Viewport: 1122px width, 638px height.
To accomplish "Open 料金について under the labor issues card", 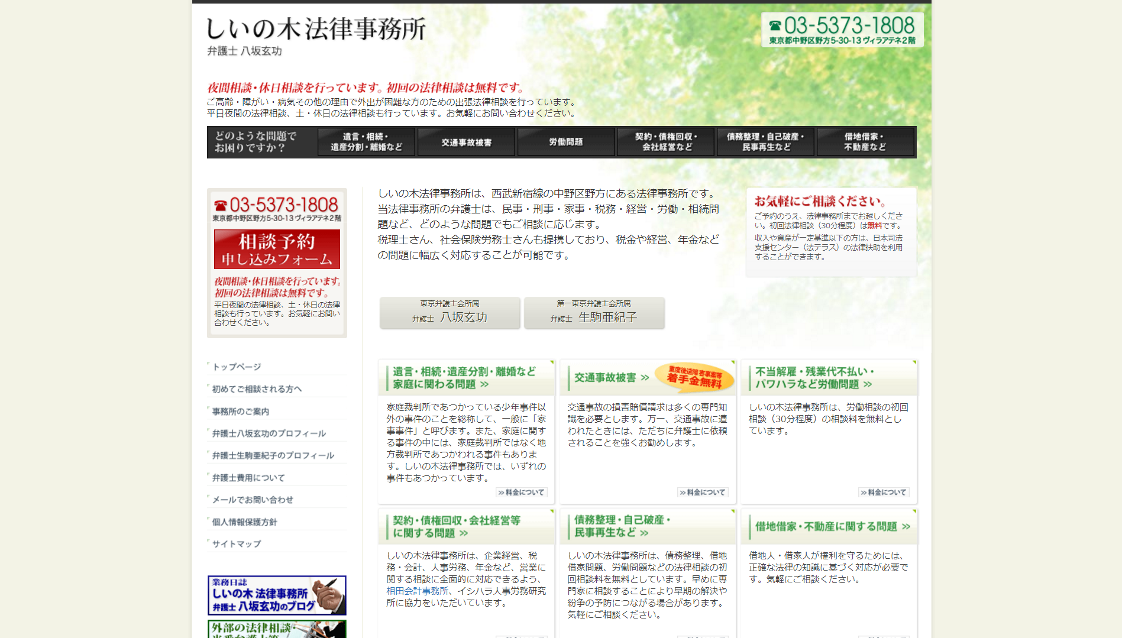I will click(884, 493).
